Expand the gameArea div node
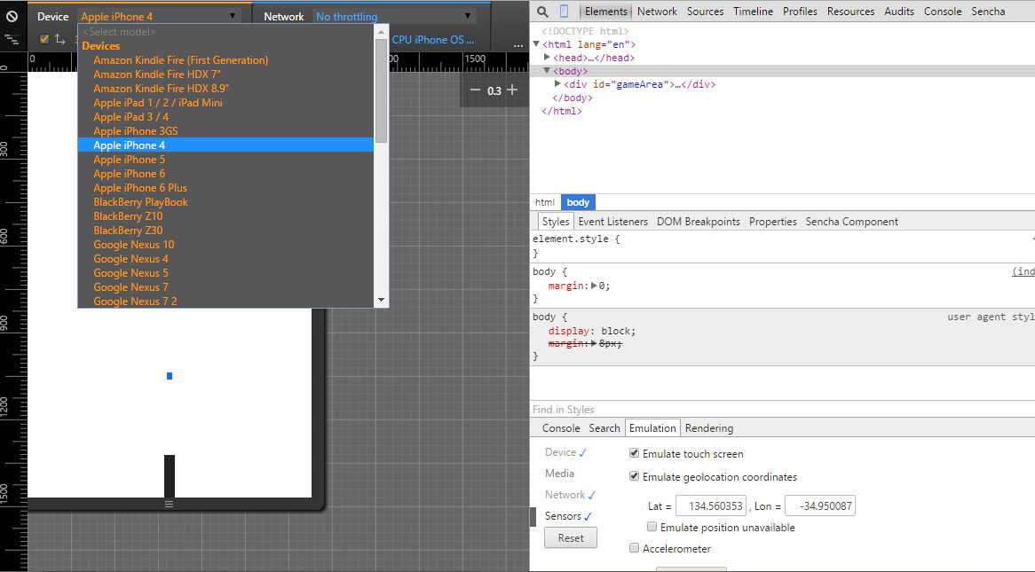The image size is (1035, 572). point(557,83)
